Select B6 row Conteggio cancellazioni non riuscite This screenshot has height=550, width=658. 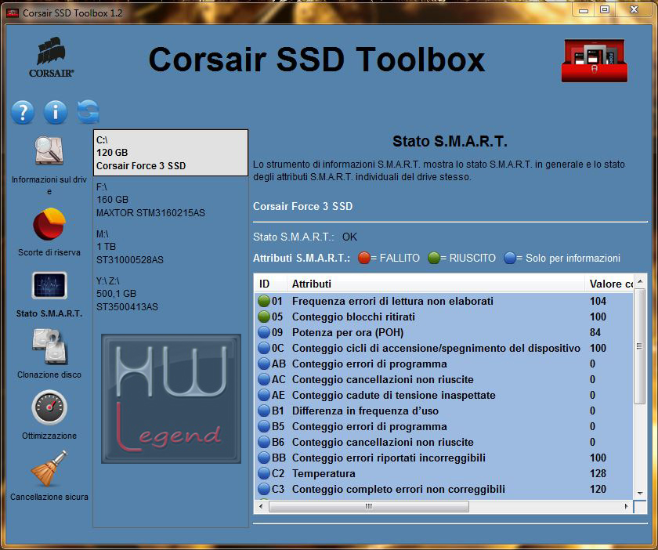tap(443, 442)
